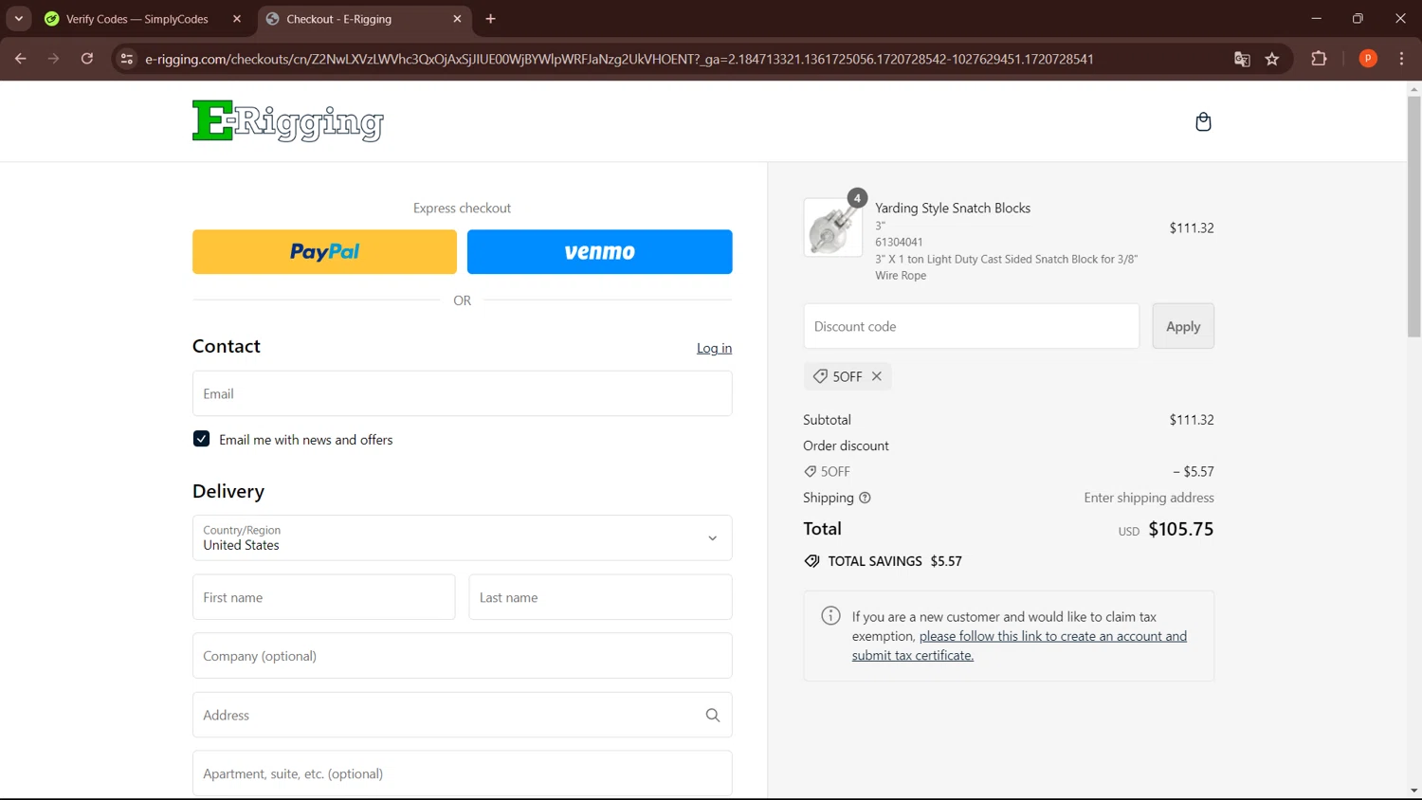This screenshot has height=800, width=1422.
Task: Click the translate page icon
Action: tap(1242, 59)
